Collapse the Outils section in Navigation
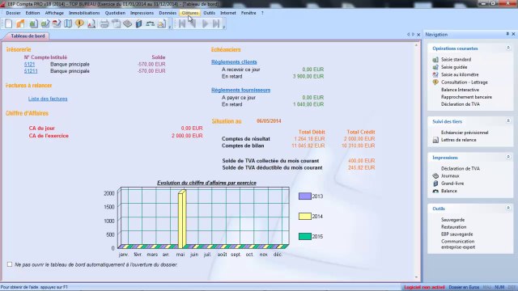The width and height of the screenshot is (518, 291). click(x=508, y=209)
